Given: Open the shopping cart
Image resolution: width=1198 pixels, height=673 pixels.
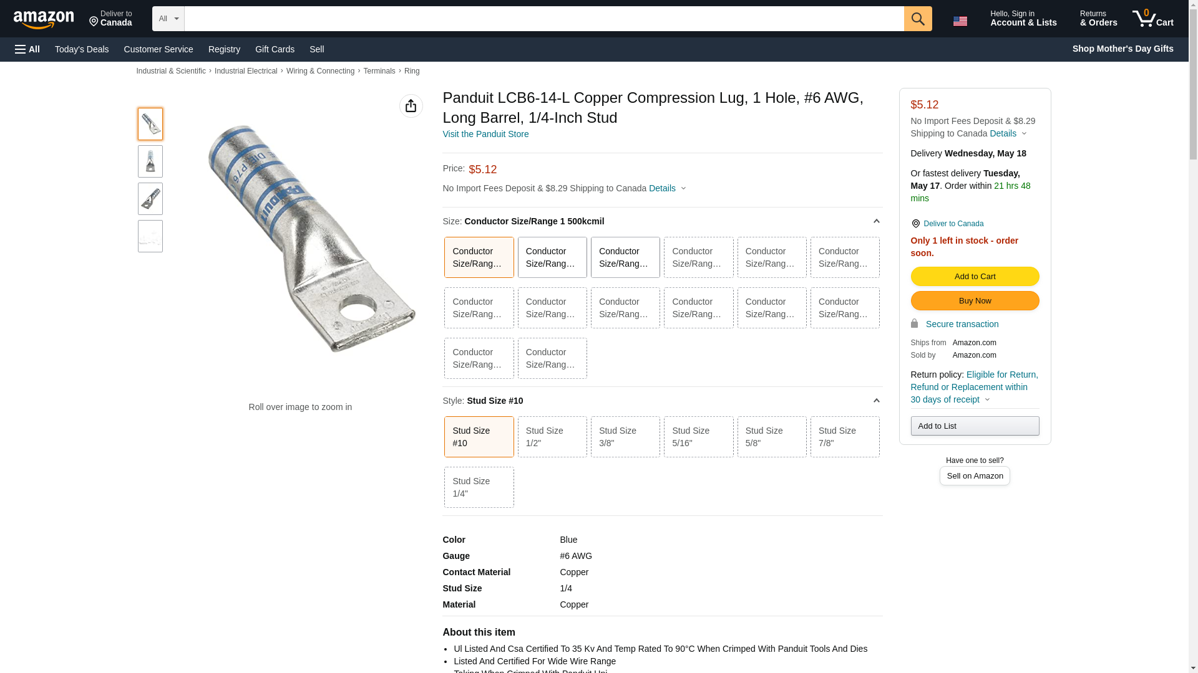Looking at the screenshot, I should point(1152,19).
